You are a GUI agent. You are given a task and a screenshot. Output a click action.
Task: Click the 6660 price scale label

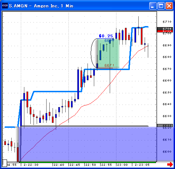pyautogui.click(x=167, y=81)
